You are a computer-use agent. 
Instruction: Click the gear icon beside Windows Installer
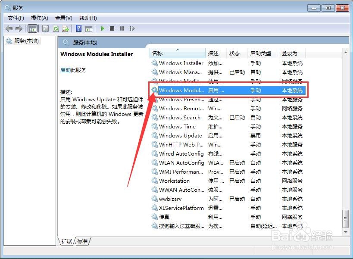pos(154,63)
